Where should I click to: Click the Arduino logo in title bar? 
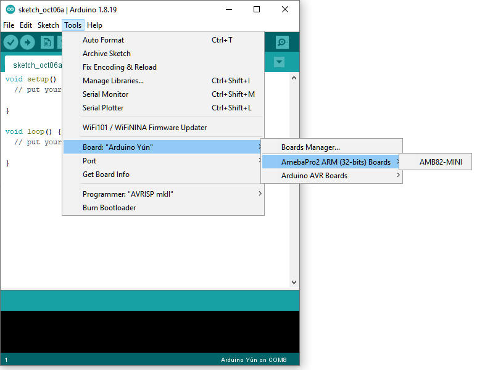pyautogui.click(x=10, y=9)
